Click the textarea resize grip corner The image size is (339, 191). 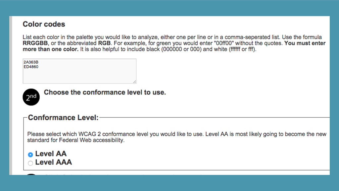(134, 82)
